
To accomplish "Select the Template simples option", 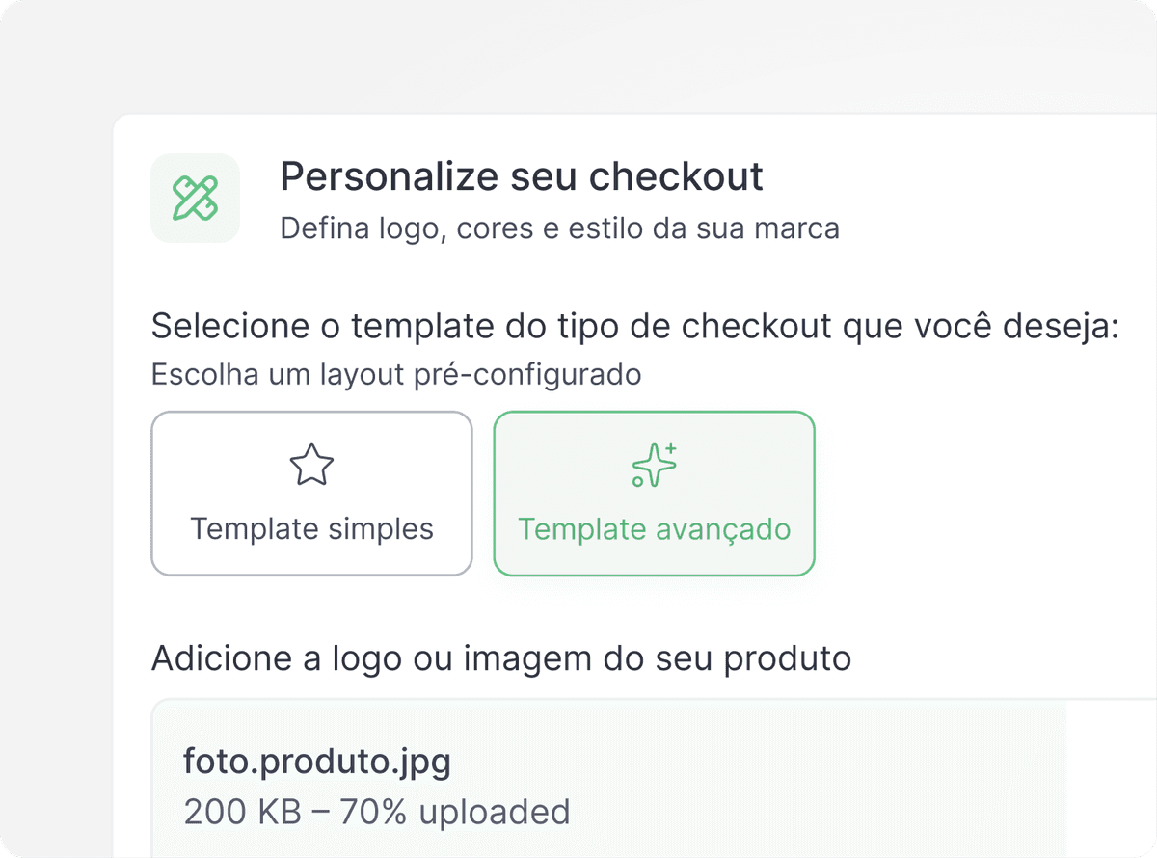I will pos(311,494).
